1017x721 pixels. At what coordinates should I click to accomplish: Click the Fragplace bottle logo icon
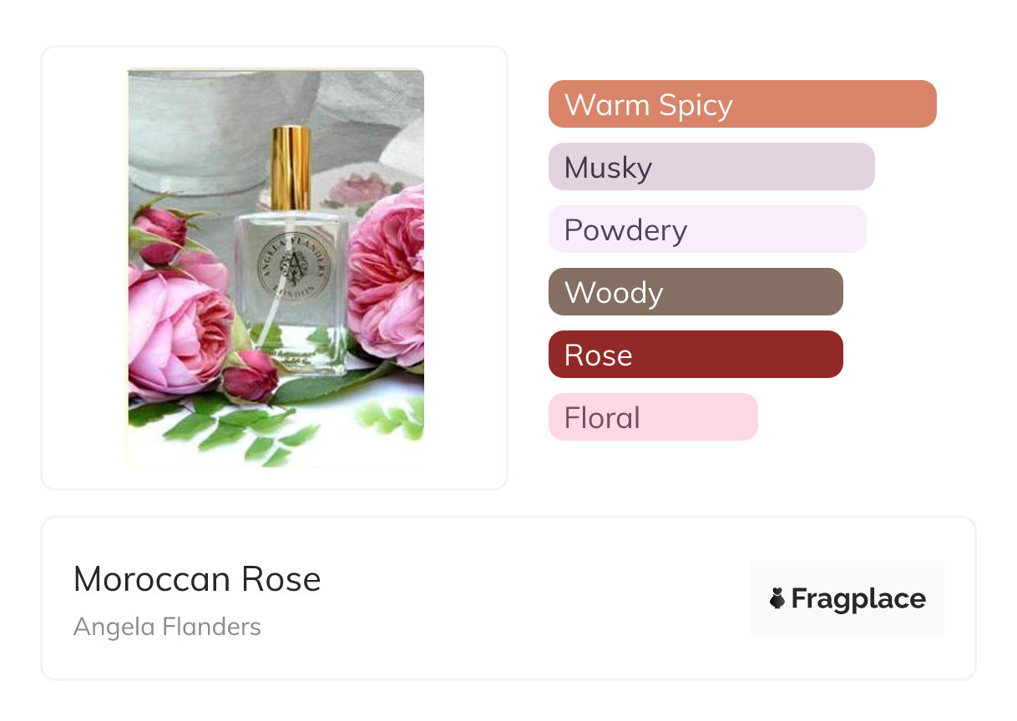[777, 598]
